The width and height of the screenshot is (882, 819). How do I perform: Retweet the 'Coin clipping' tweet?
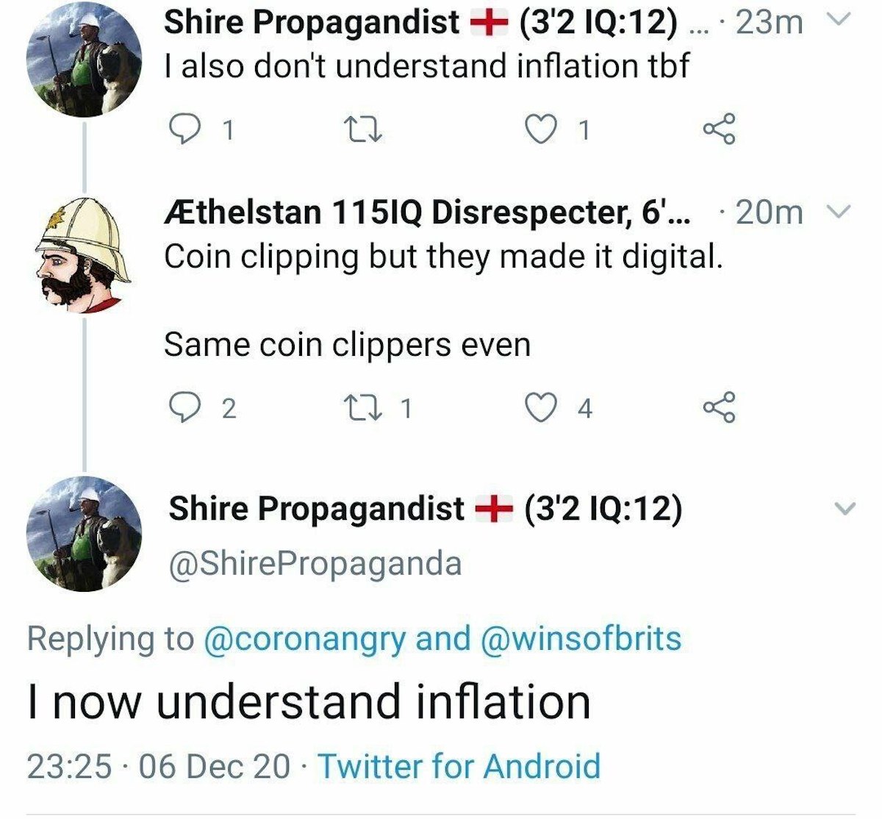pos(363,407)
